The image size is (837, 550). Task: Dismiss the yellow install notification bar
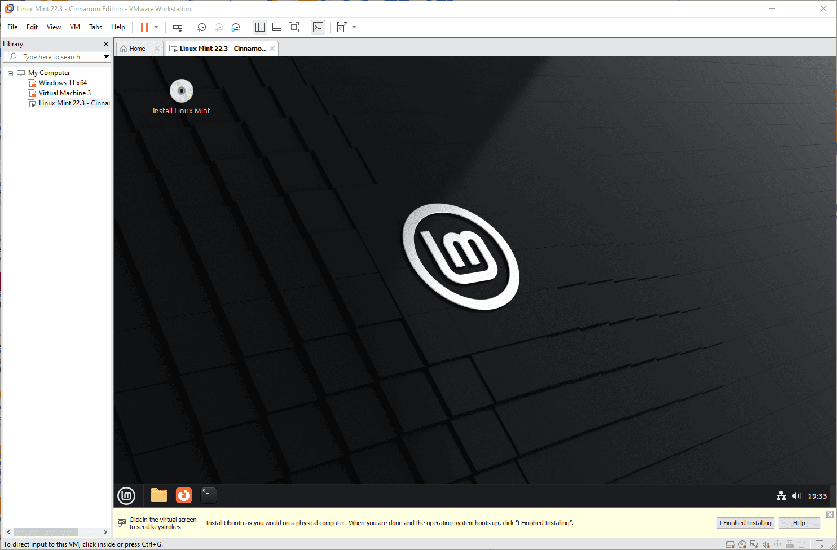pos(830,514)
